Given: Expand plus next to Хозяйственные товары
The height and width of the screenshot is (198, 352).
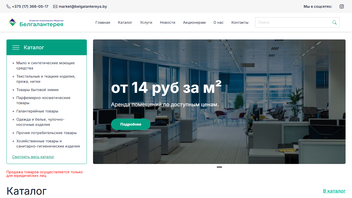Looking at the screenshot, I should (13, 141).
